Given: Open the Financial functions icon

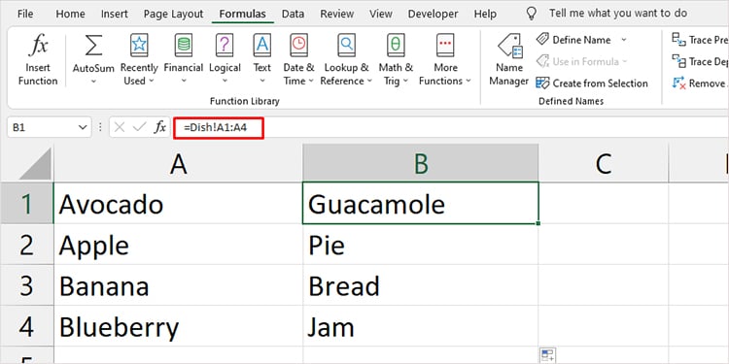Looking at the screenshot, I should (x=183, y=46).
